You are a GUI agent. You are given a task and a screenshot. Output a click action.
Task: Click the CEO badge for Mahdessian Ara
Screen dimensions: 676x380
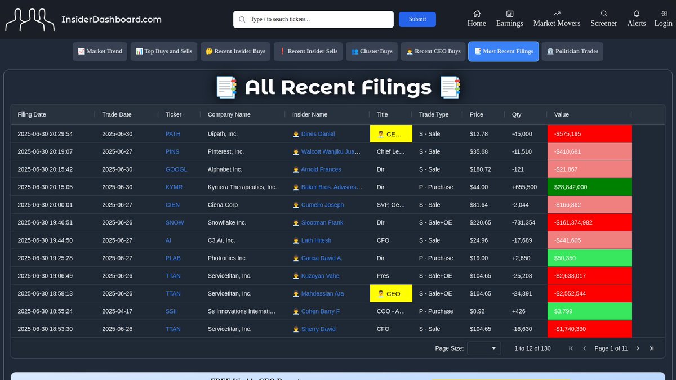pos(391,294)
